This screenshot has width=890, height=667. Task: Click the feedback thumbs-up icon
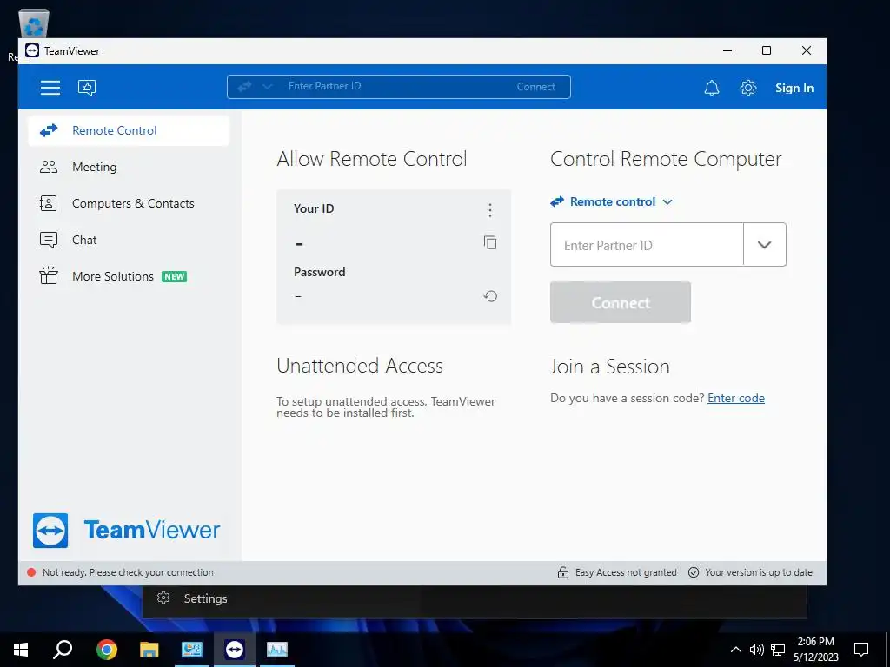click(x=87, y=88)
